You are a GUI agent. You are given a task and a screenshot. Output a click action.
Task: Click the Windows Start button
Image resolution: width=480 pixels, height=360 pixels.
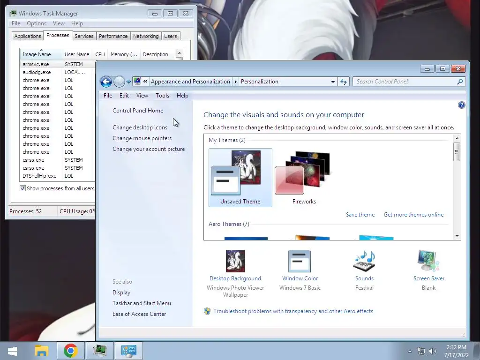[12, 351]
